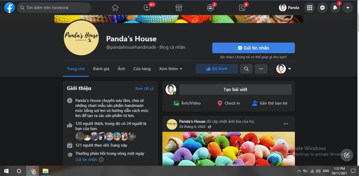The image size is (359, 176).
Task: Click the first friend avatar who liked page
Action: pos(80,137)
